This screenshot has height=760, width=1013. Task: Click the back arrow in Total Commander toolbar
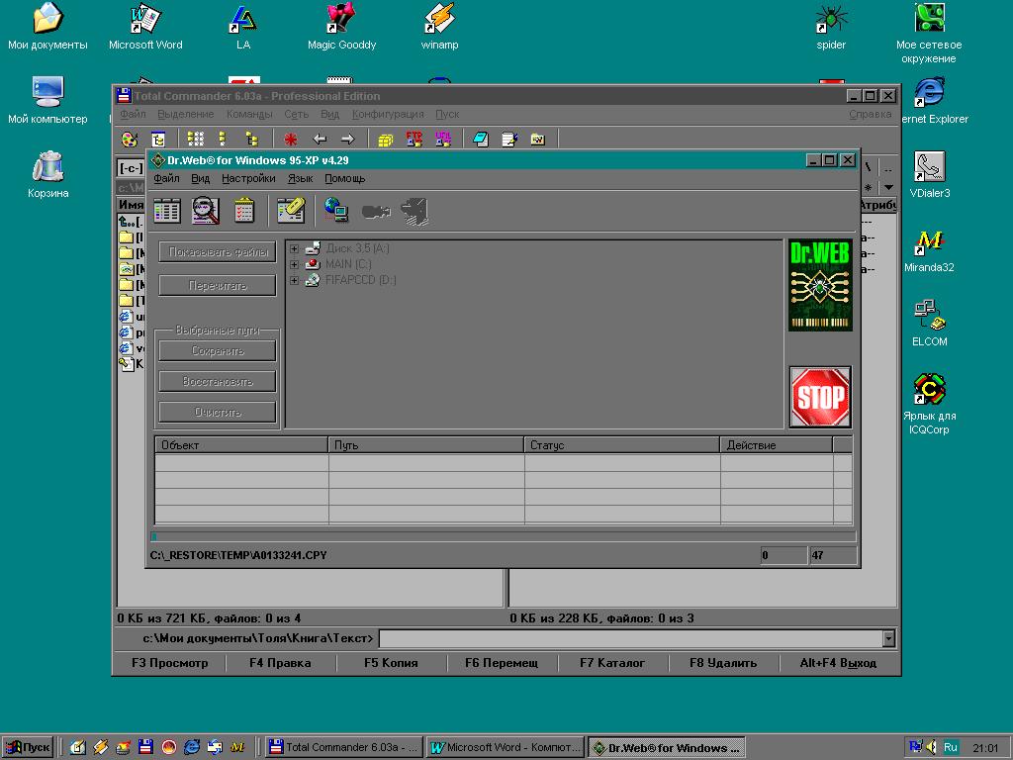(x=320, y=140)
